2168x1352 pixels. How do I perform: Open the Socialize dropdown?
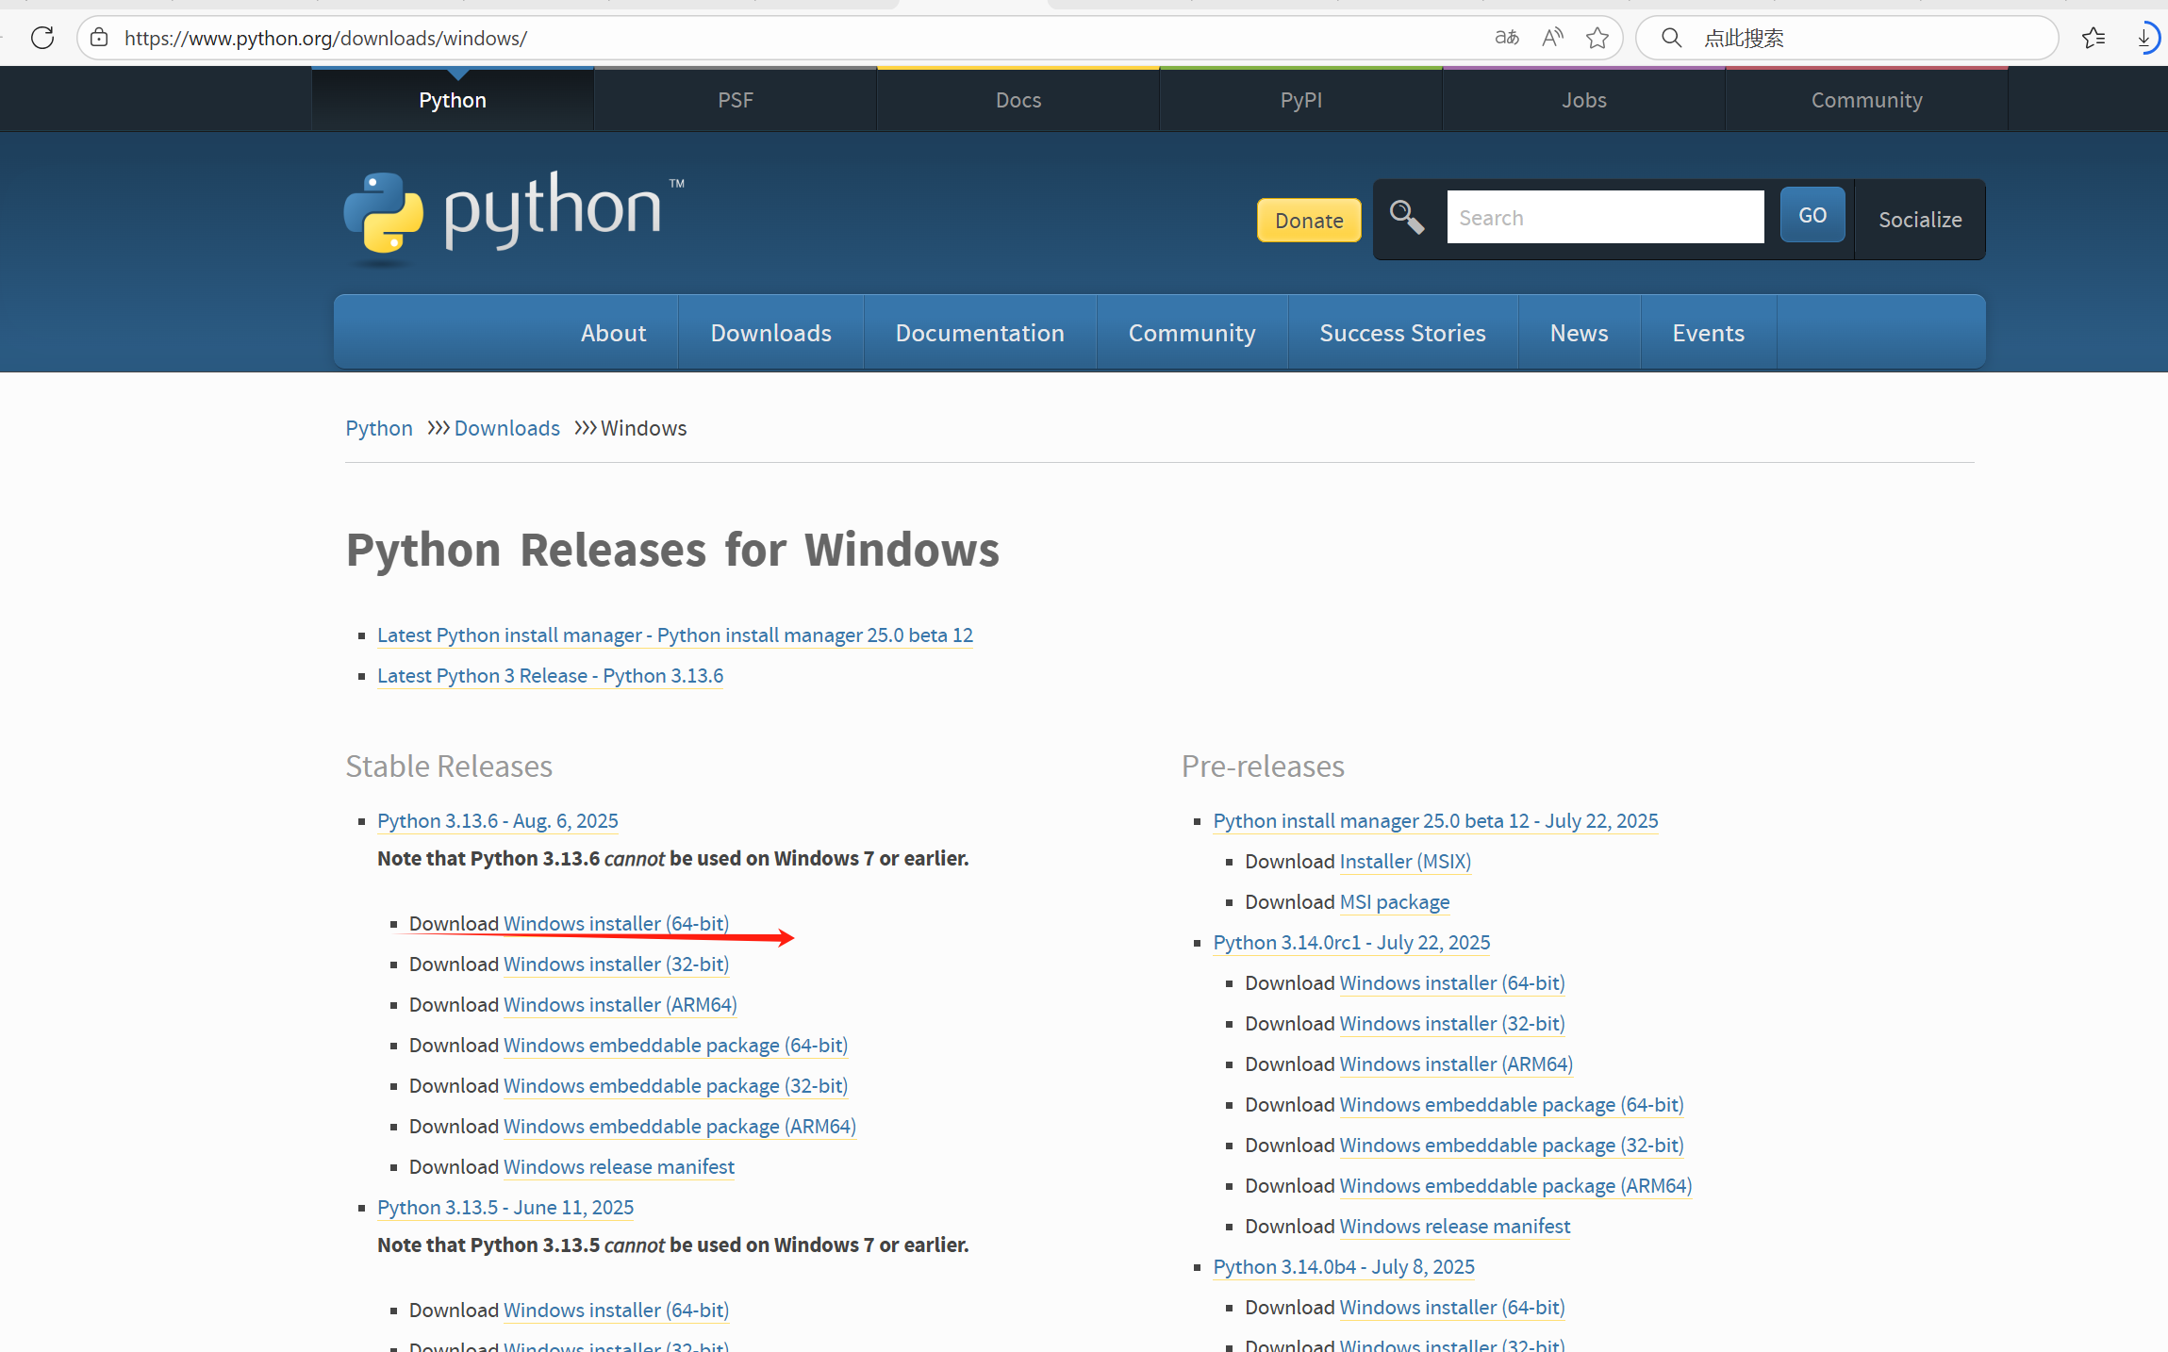[x=1919, y=220]
